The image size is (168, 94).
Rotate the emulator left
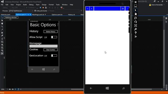135,18
